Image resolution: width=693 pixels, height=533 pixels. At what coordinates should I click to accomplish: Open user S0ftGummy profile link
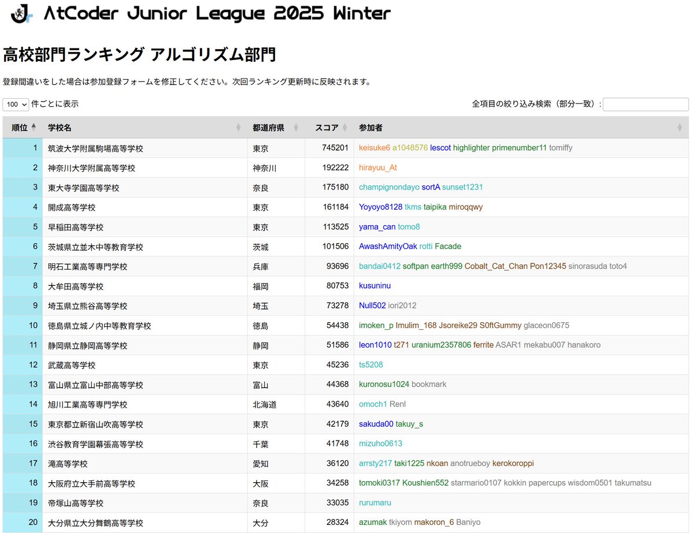(x=501, y=326)
